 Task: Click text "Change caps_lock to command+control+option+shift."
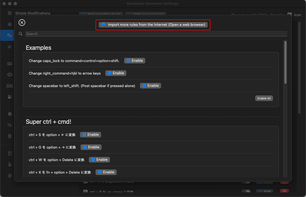point(74,61)
